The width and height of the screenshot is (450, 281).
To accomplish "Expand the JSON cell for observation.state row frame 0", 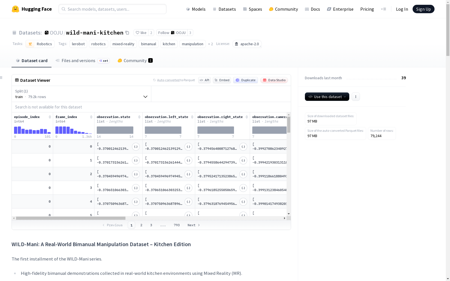I will point(136,147).
